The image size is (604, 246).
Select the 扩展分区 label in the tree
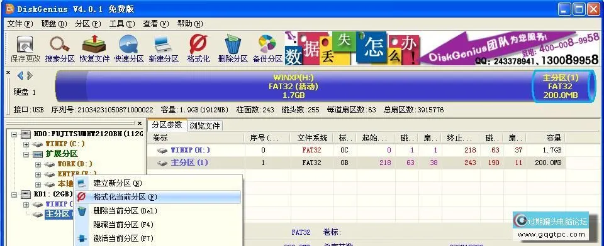tap(62, 154)
